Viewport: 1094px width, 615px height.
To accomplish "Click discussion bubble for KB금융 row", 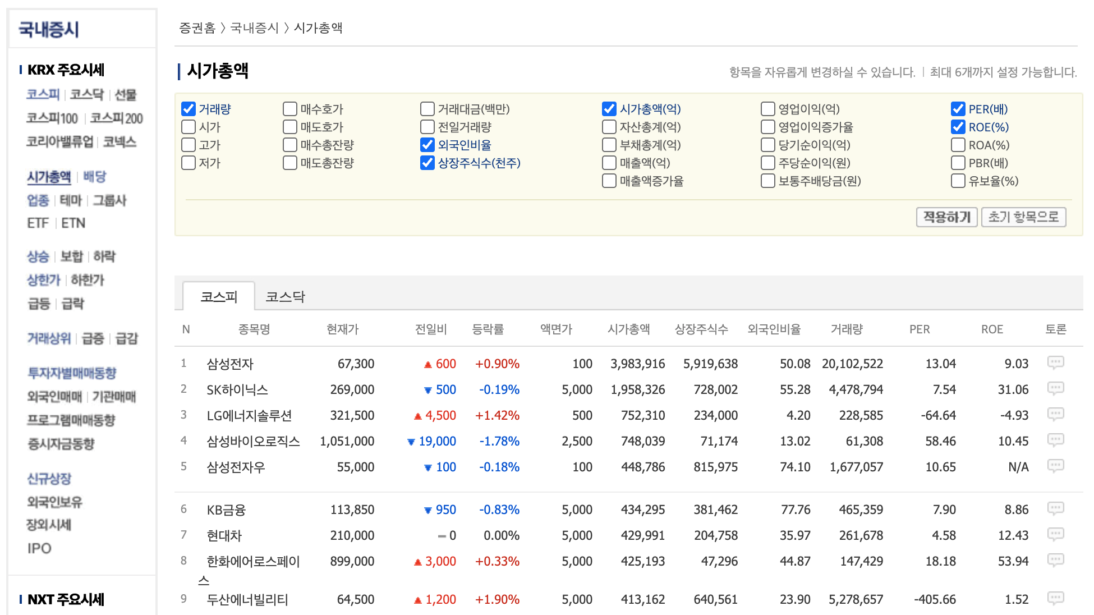I will (1055, 508).
